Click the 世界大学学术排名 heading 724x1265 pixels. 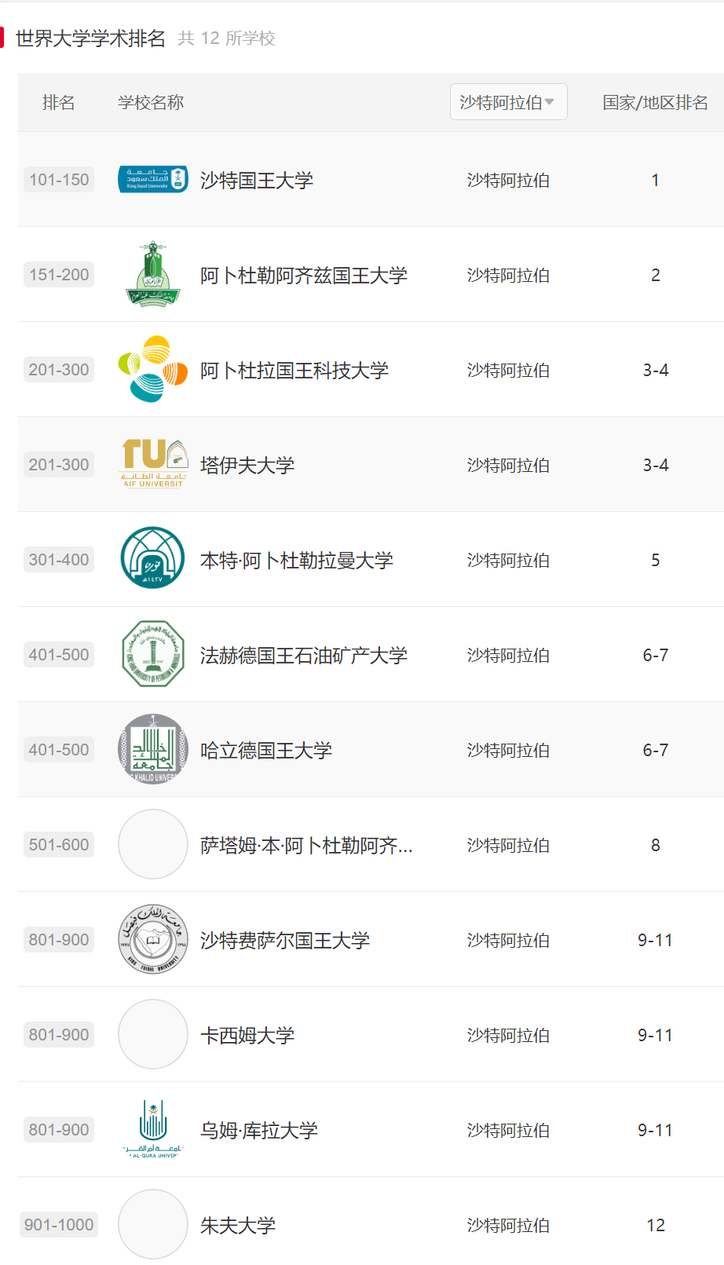[x=90, y=38]
